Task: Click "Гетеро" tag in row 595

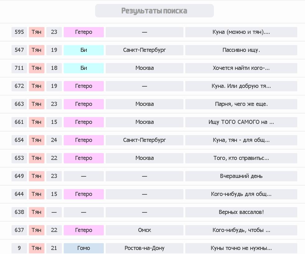Action: 84,32
